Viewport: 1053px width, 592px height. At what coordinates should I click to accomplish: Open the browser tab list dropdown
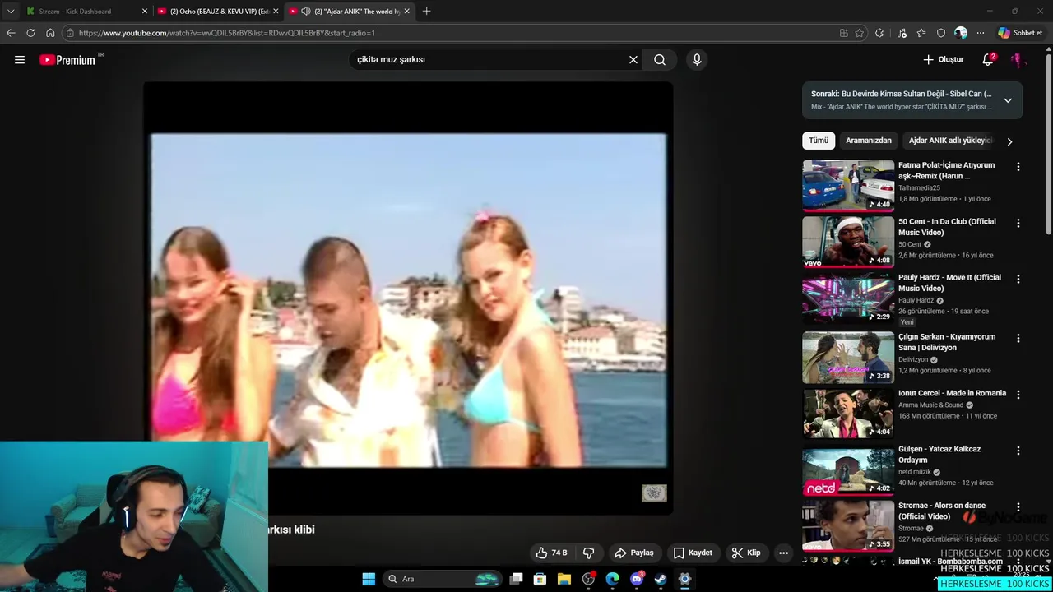point(11,11)
